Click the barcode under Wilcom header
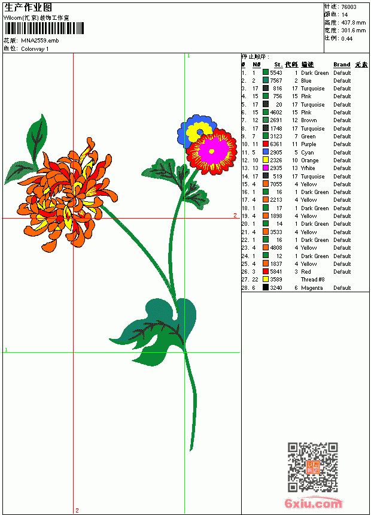The image size is (371, 515). [x=44, y=28]
